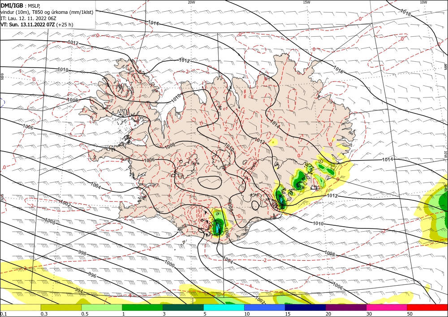This screenshot has width=448, height=317.
Task: Click the "20" legend scale value
Action: pyautogui.click(x=328, y=314)
